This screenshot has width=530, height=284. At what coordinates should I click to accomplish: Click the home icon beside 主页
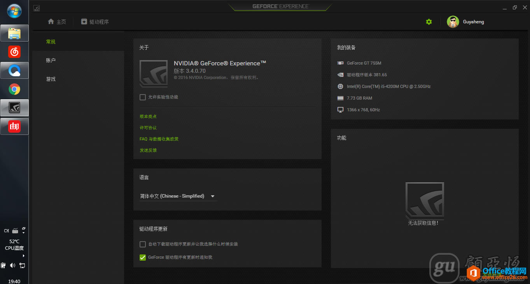pyautogui.click(x=51, y=22)
